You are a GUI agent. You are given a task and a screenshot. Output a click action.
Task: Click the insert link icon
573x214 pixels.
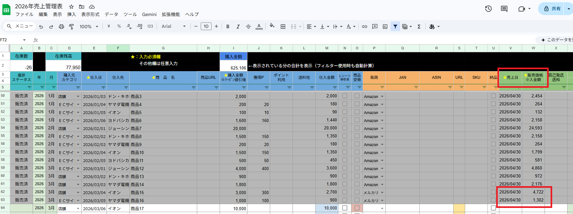(364, 27)
